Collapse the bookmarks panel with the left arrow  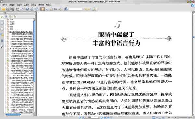[x=34, y=13]
